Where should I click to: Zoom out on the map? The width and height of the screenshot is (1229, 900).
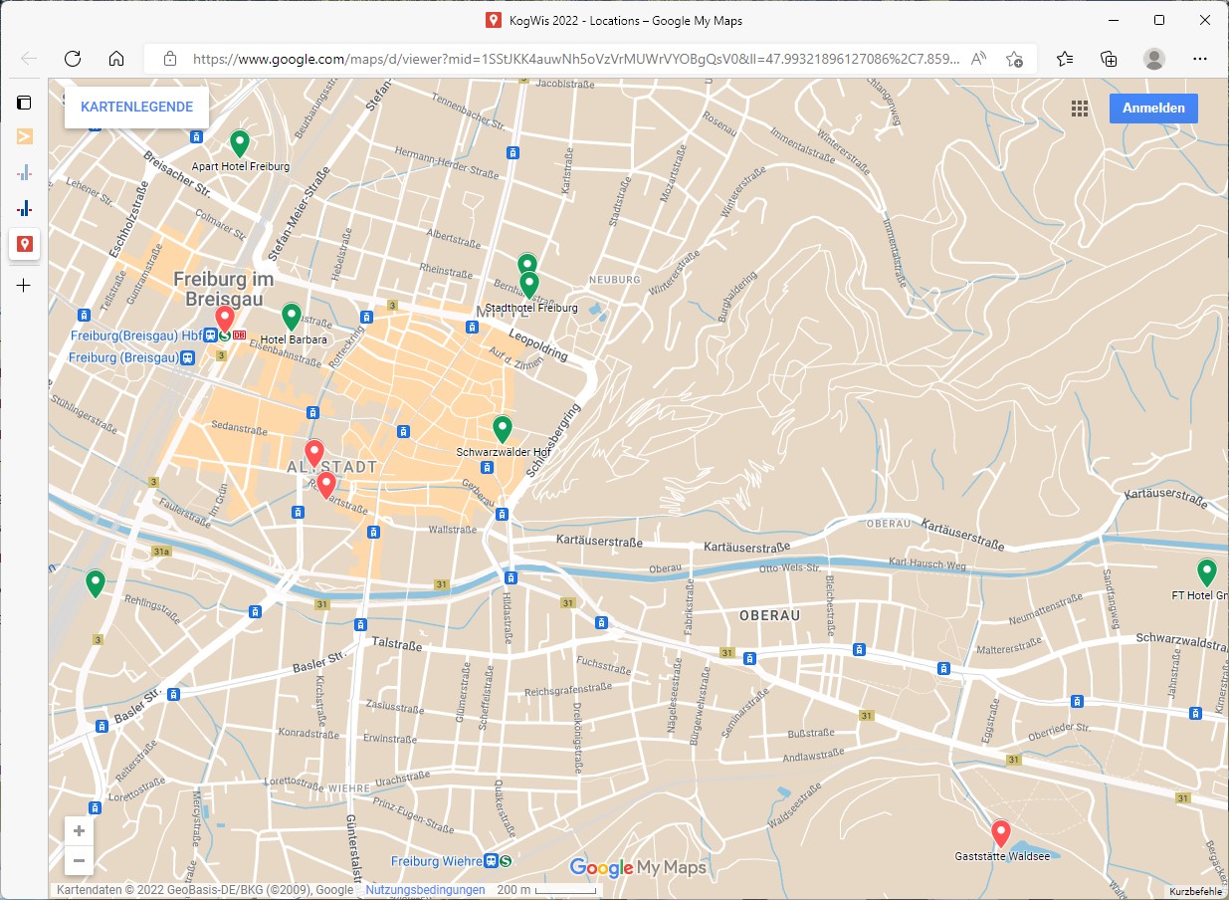pyautogui.click(x=79, y=860)
